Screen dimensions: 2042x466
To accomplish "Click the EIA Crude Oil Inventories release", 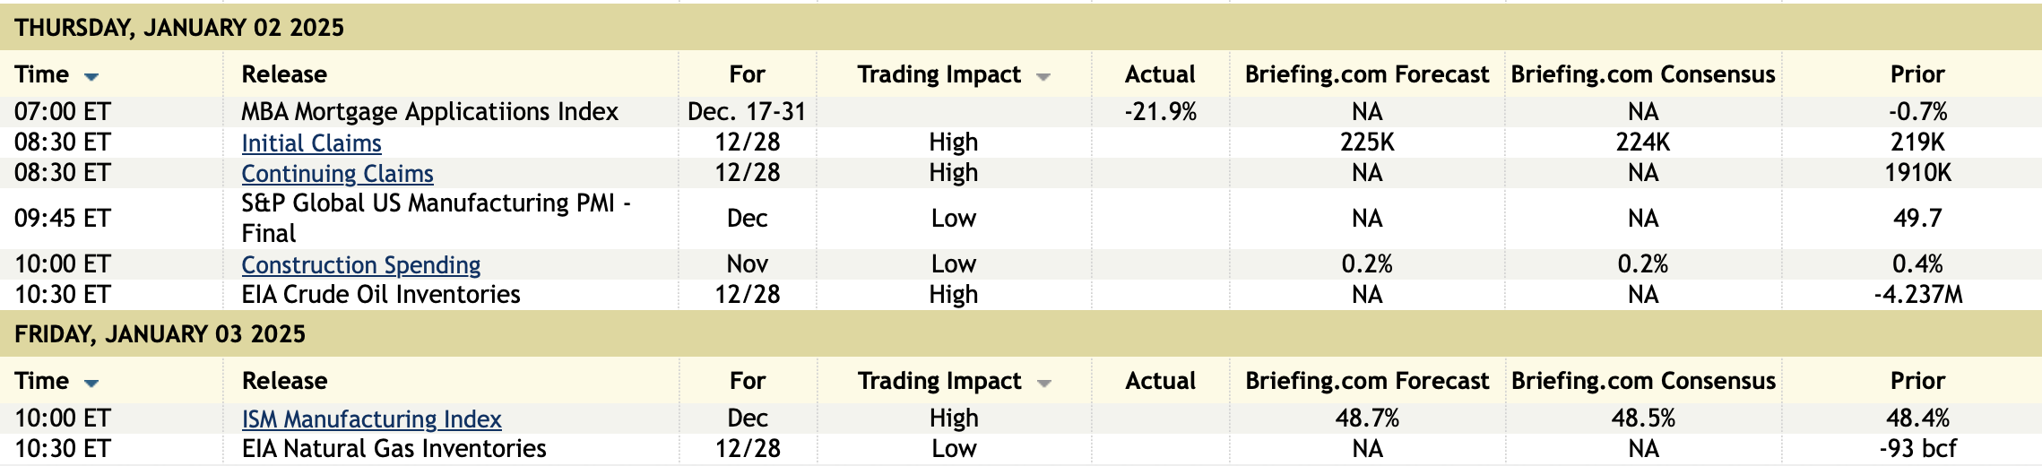I will (380, 295).
